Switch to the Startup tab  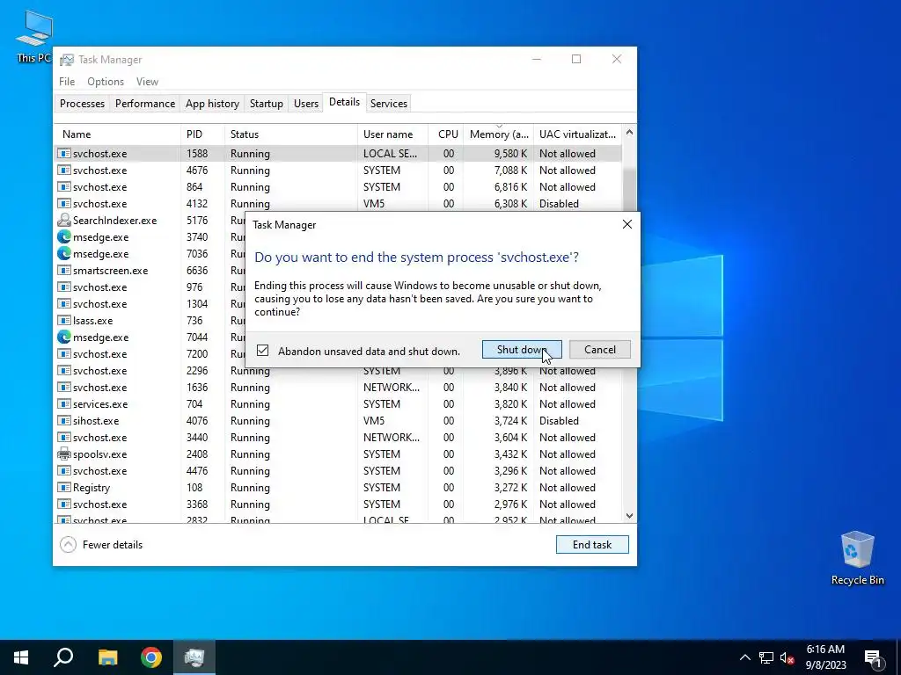266,104
